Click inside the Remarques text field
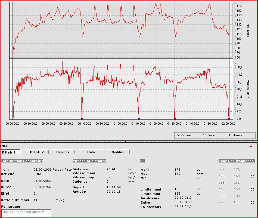Screen dimensions: 258x218 (x=26, y=213)
